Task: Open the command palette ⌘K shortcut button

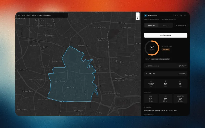Action: (176, 16)
